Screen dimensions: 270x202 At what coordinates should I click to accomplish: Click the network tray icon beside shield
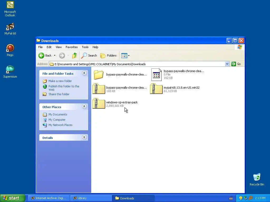pos(245,198)
